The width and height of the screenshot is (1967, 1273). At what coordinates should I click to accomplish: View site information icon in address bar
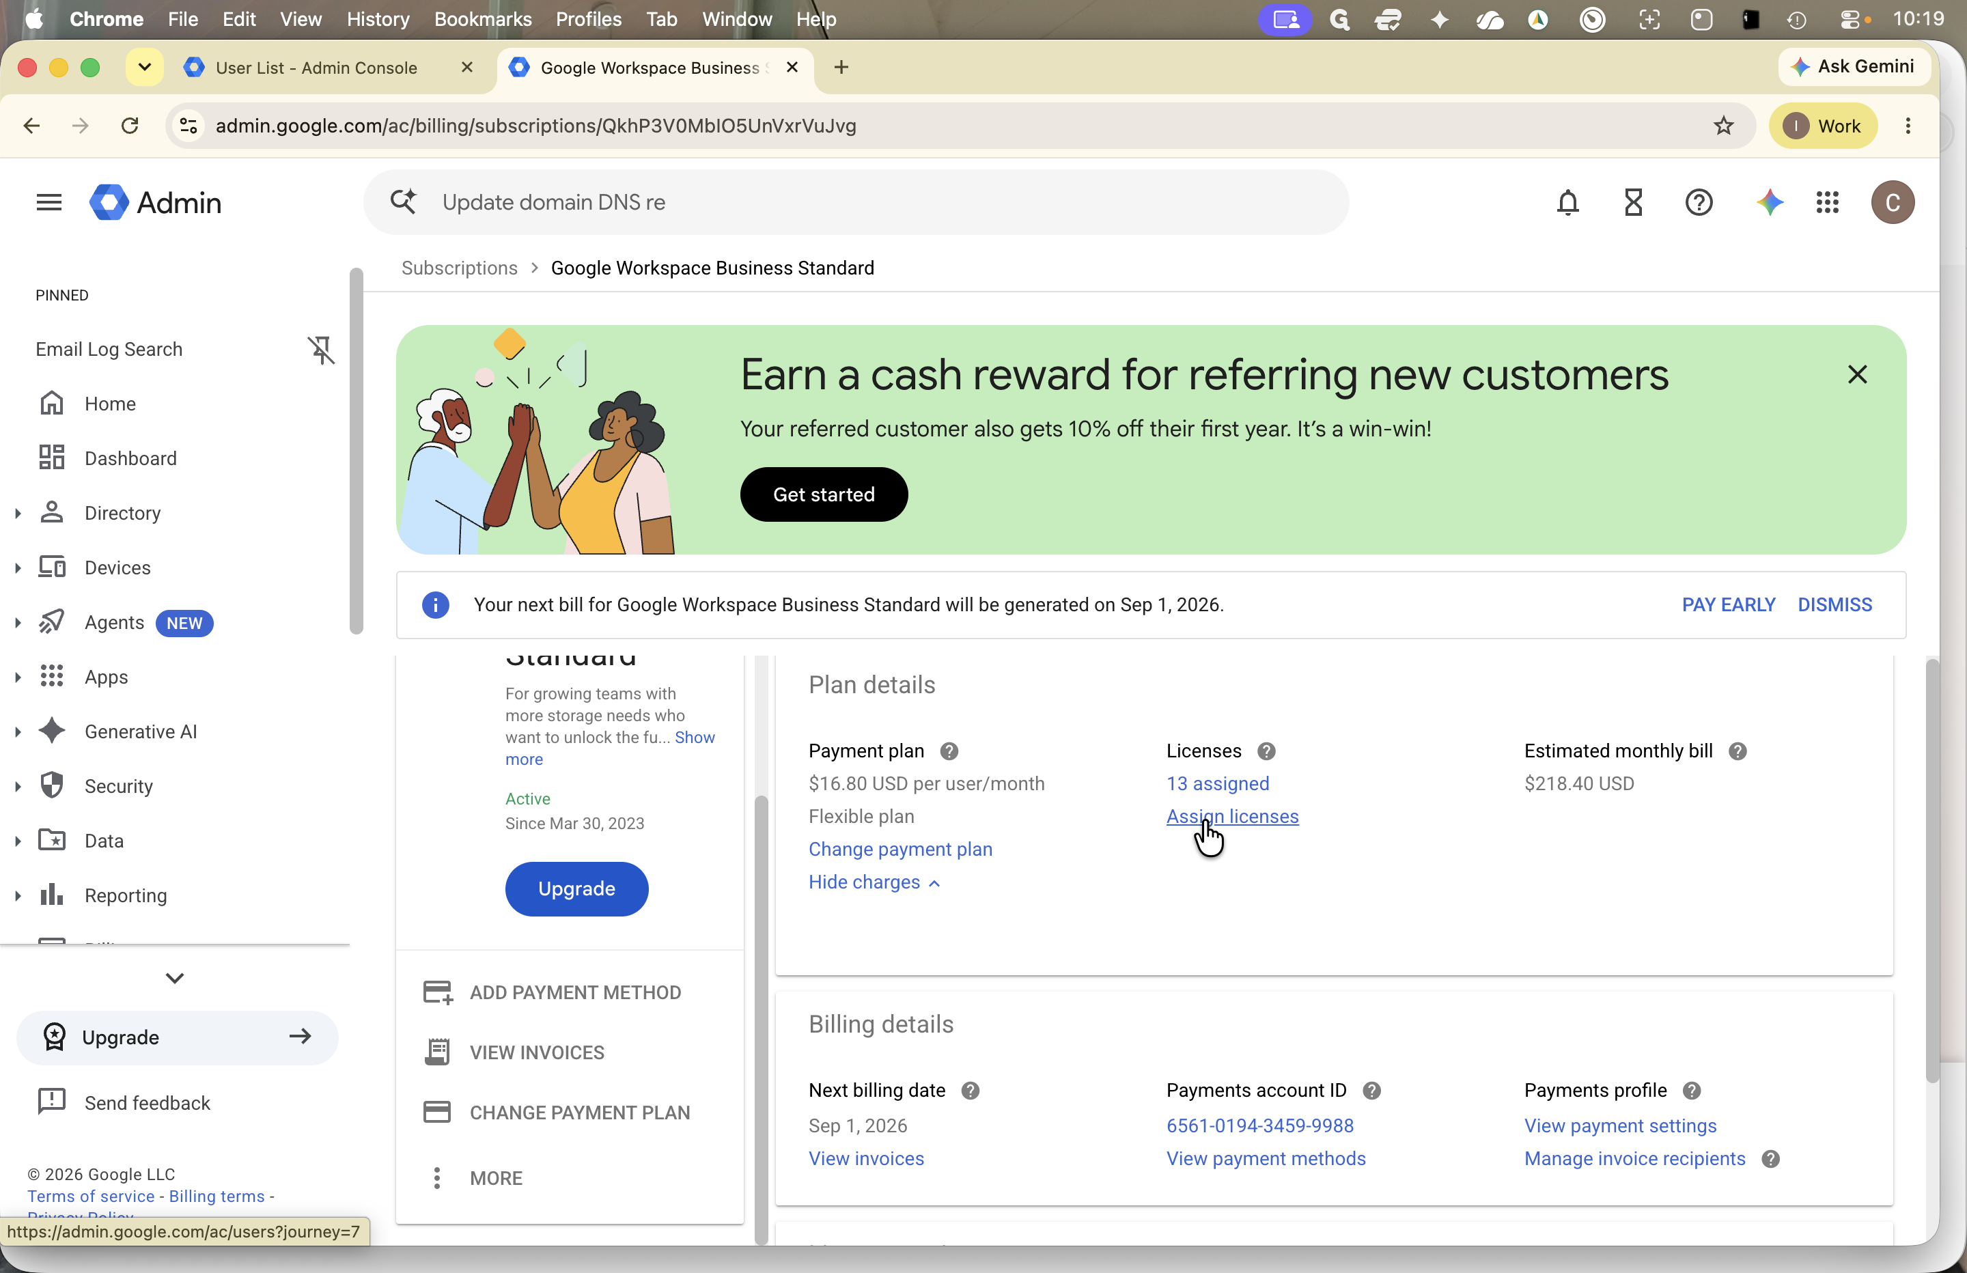click(189, 126)
